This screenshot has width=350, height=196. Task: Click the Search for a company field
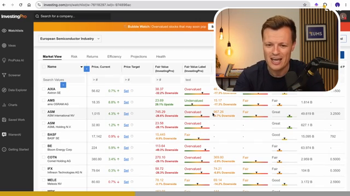click(72, 16)
